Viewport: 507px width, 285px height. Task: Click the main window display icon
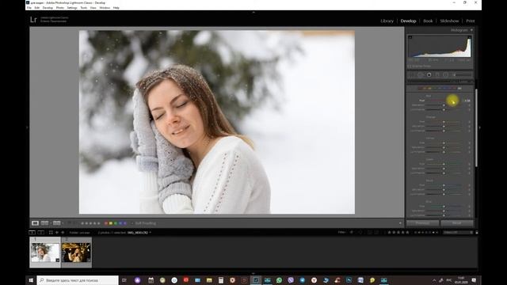tap(32, 232)
